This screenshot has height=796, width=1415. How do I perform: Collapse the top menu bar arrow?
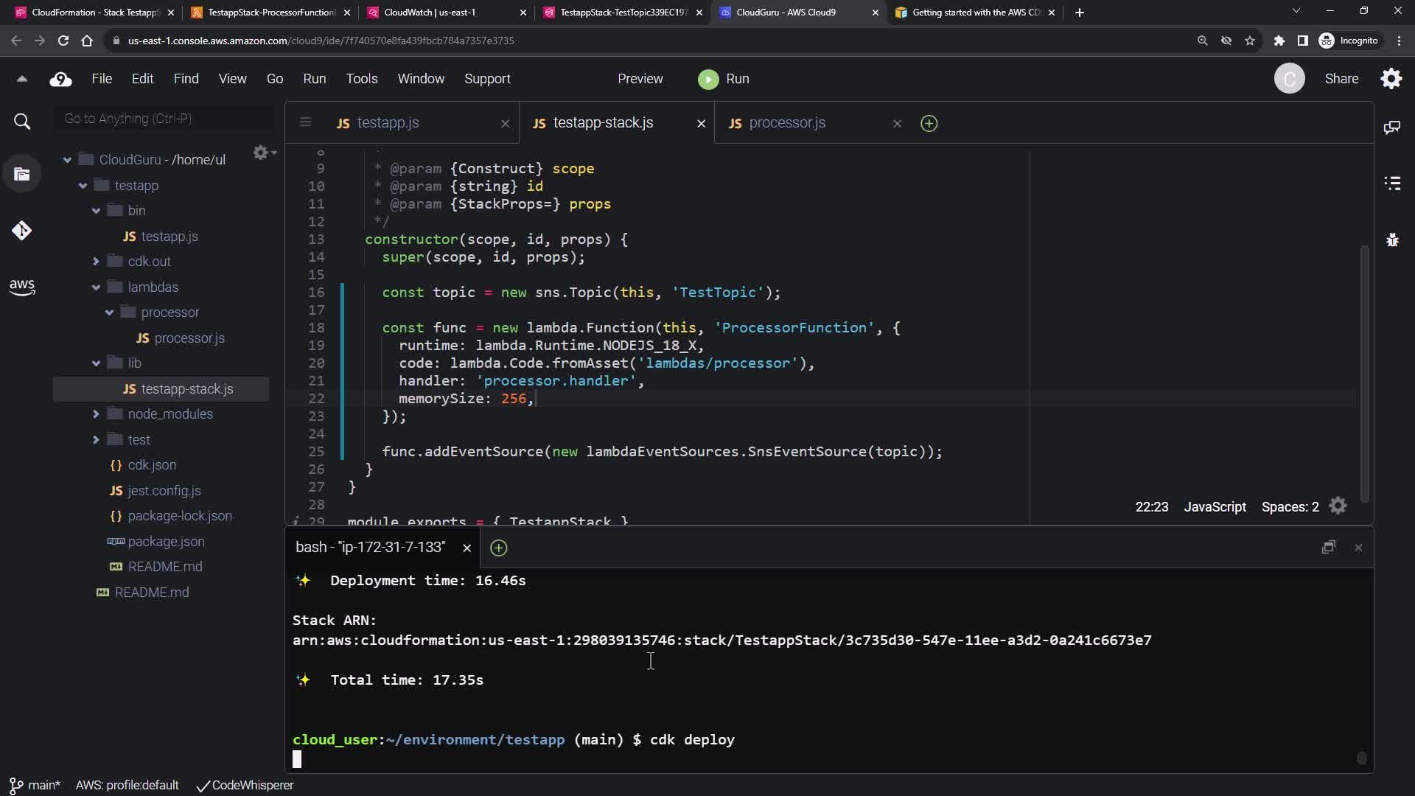pyautogui.click(x=22, y=79)
